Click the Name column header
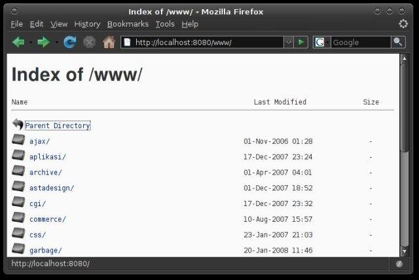Viewport: 419px width, 280px height. [x=20, y=102]
